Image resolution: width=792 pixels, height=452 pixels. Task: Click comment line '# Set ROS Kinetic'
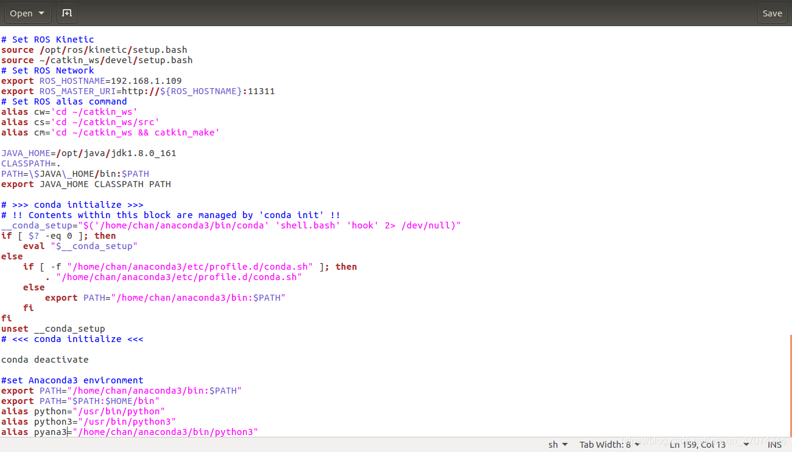pos(47,39)
